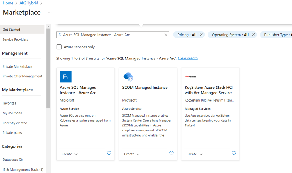Open the Marketplace more options ellipsis
Image resolution: width=292 pixels, height=173 pixels.
(49, 13)
